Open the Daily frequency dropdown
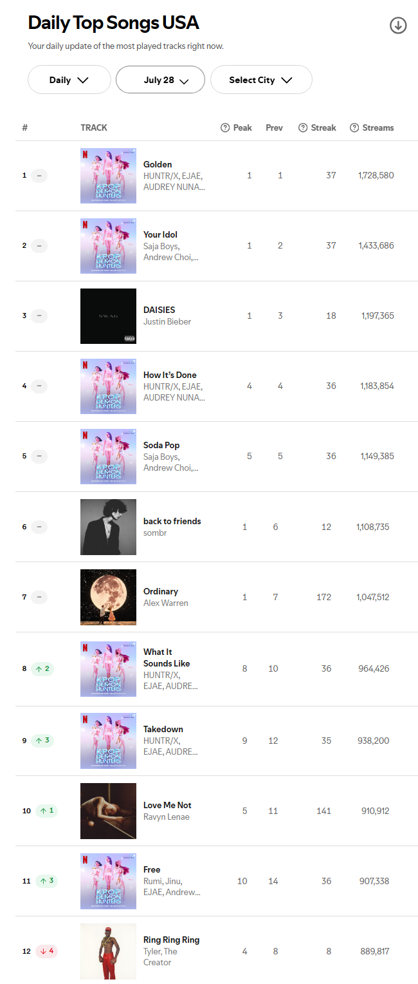 point(69,80)
